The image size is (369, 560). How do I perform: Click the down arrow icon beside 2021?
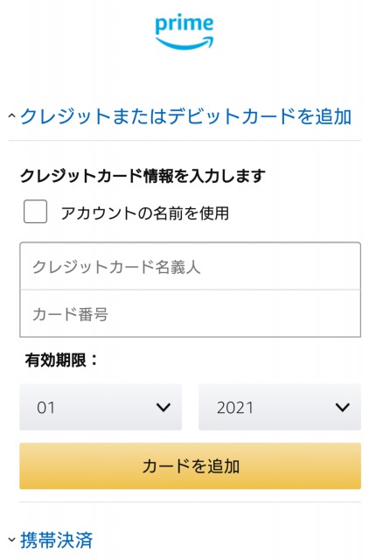coord(343,407)
